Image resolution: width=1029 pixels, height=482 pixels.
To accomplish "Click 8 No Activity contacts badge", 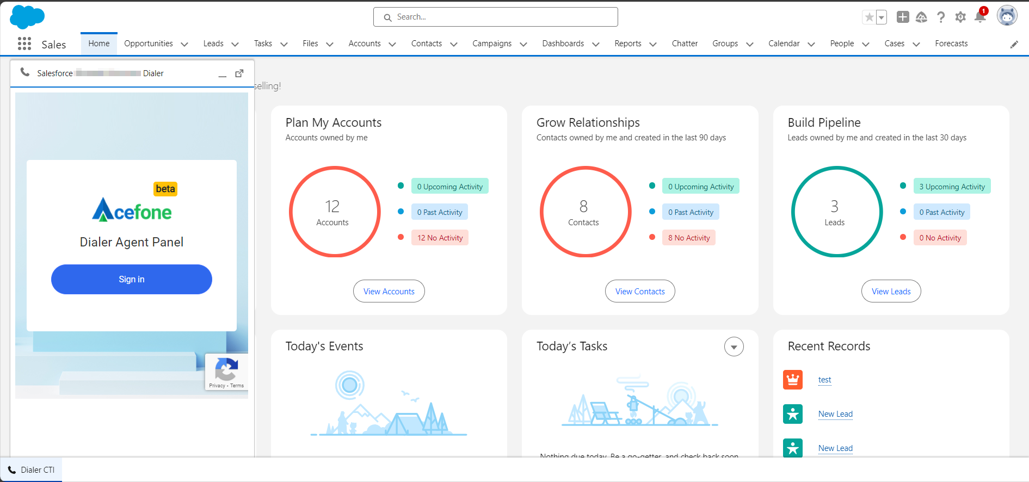I will tap(689, 238).
